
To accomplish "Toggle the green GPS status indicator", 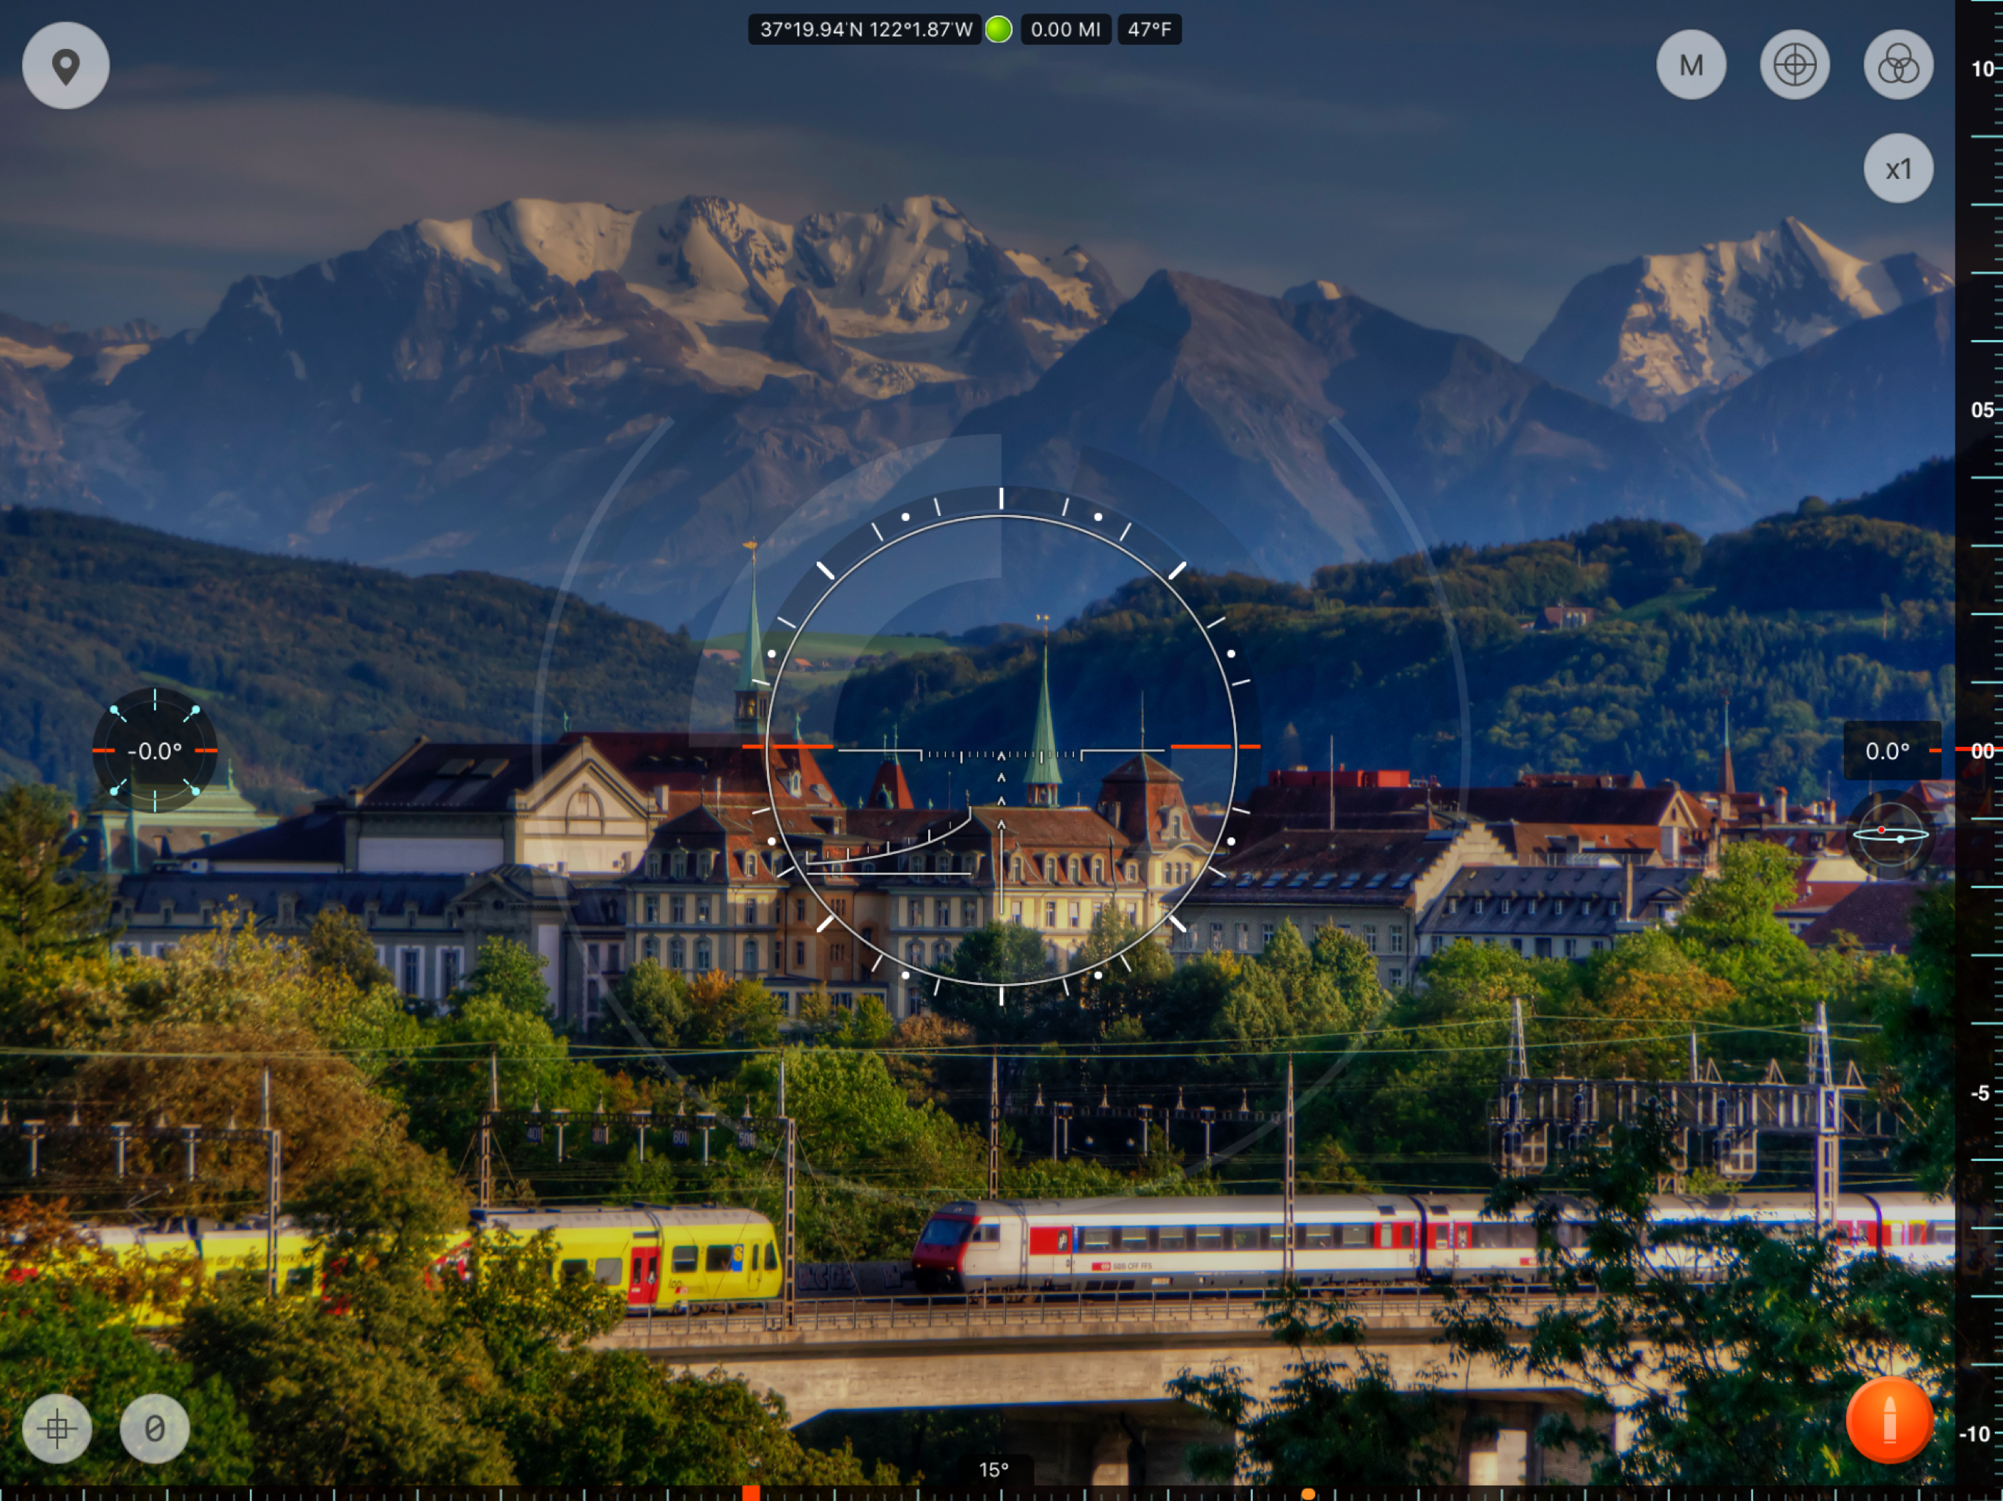I will pyautogui.click(x=998, y=30).
